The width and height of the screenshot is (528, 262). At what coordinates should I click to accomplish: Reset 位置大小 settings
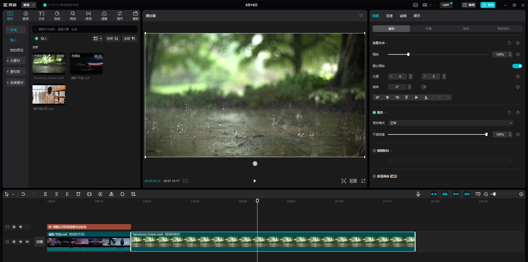tap(509, 43)
